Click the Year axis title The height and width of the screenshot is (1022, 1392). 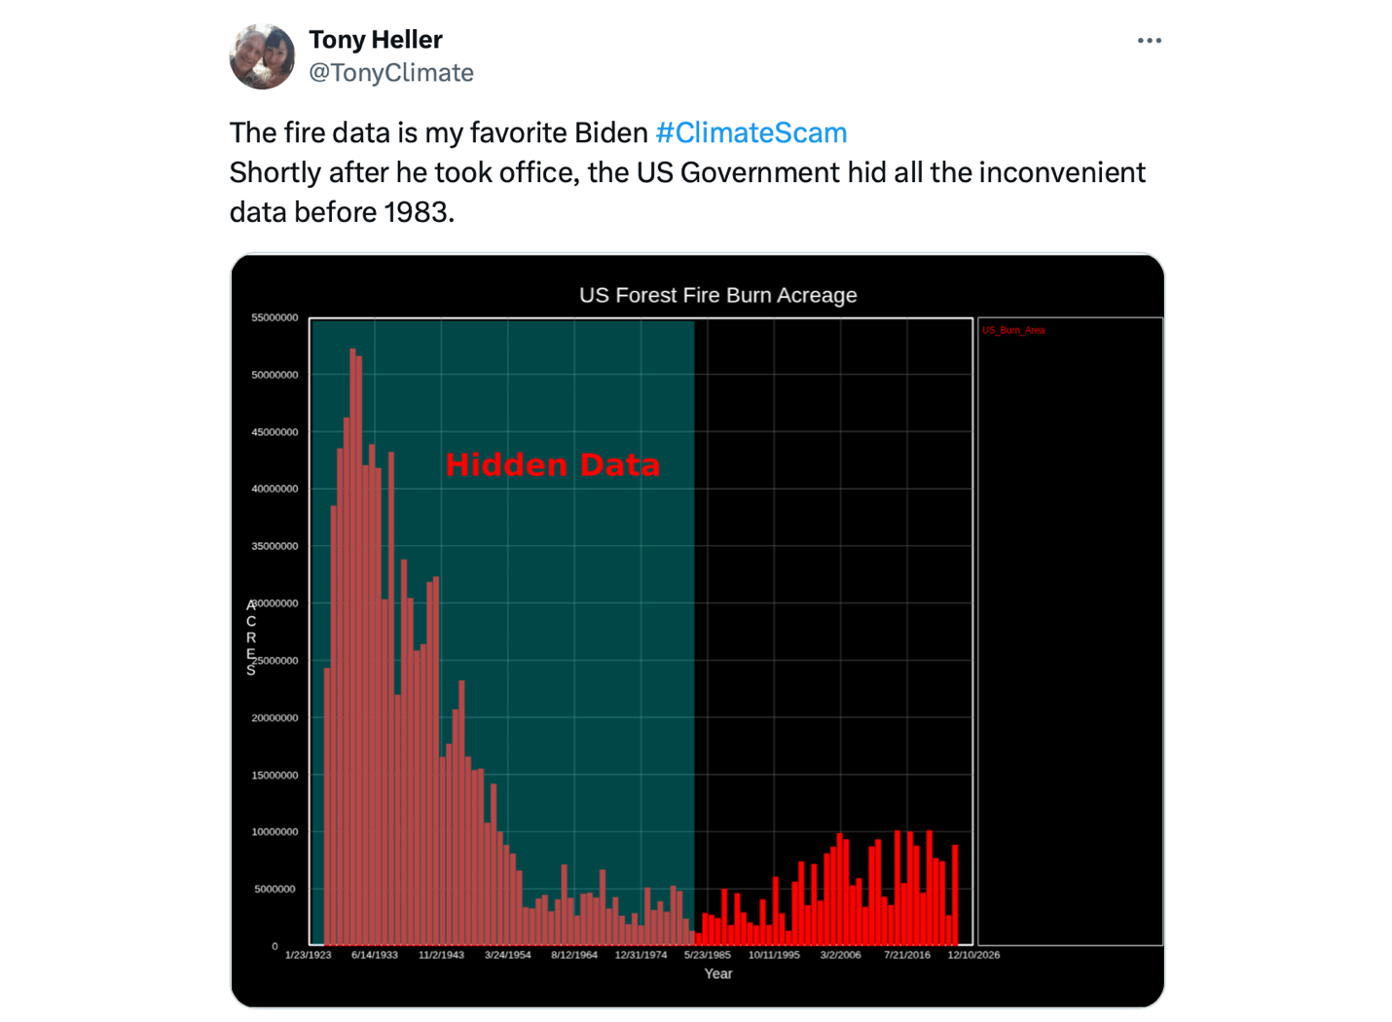click(718, 973)
